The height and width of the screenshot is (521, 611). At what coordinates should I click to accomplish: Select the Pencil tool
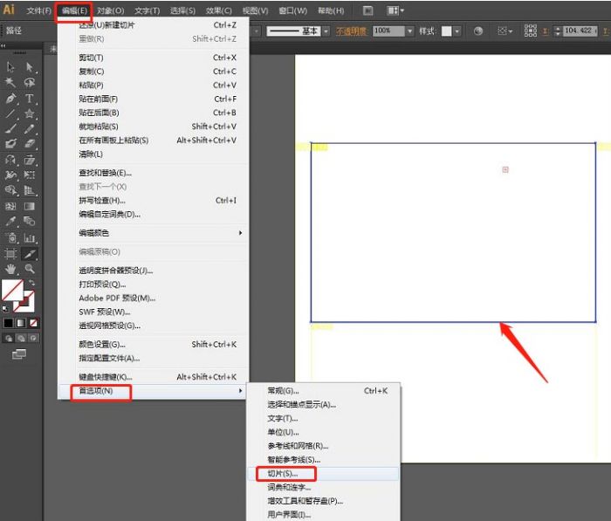click(30, 128)
